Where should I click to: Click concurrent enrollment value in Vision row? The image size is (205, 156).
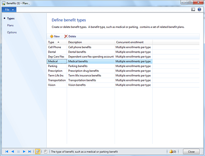pos(133,85)
